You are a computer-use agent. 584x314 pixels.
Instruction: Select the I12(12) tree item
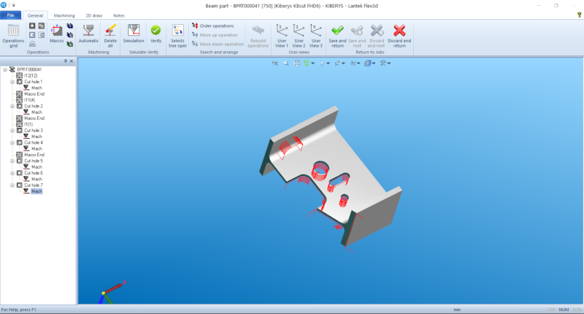pyautogui.click(x=31, y=76)
